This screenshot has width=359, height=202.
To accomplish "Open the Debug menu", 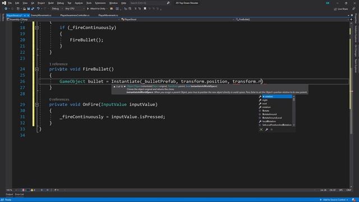I will (61, 3).
